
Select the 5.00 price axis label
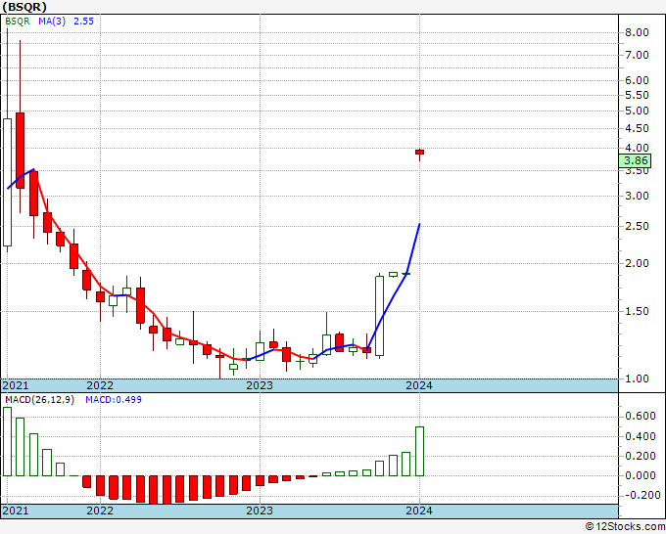(638, 111)
